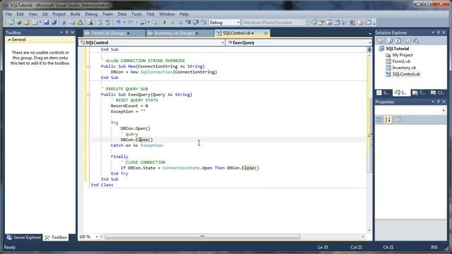The width and height of the screenshot is (452, 254).
Task: Collapse the General group in Toolbox
Action: 9,40
